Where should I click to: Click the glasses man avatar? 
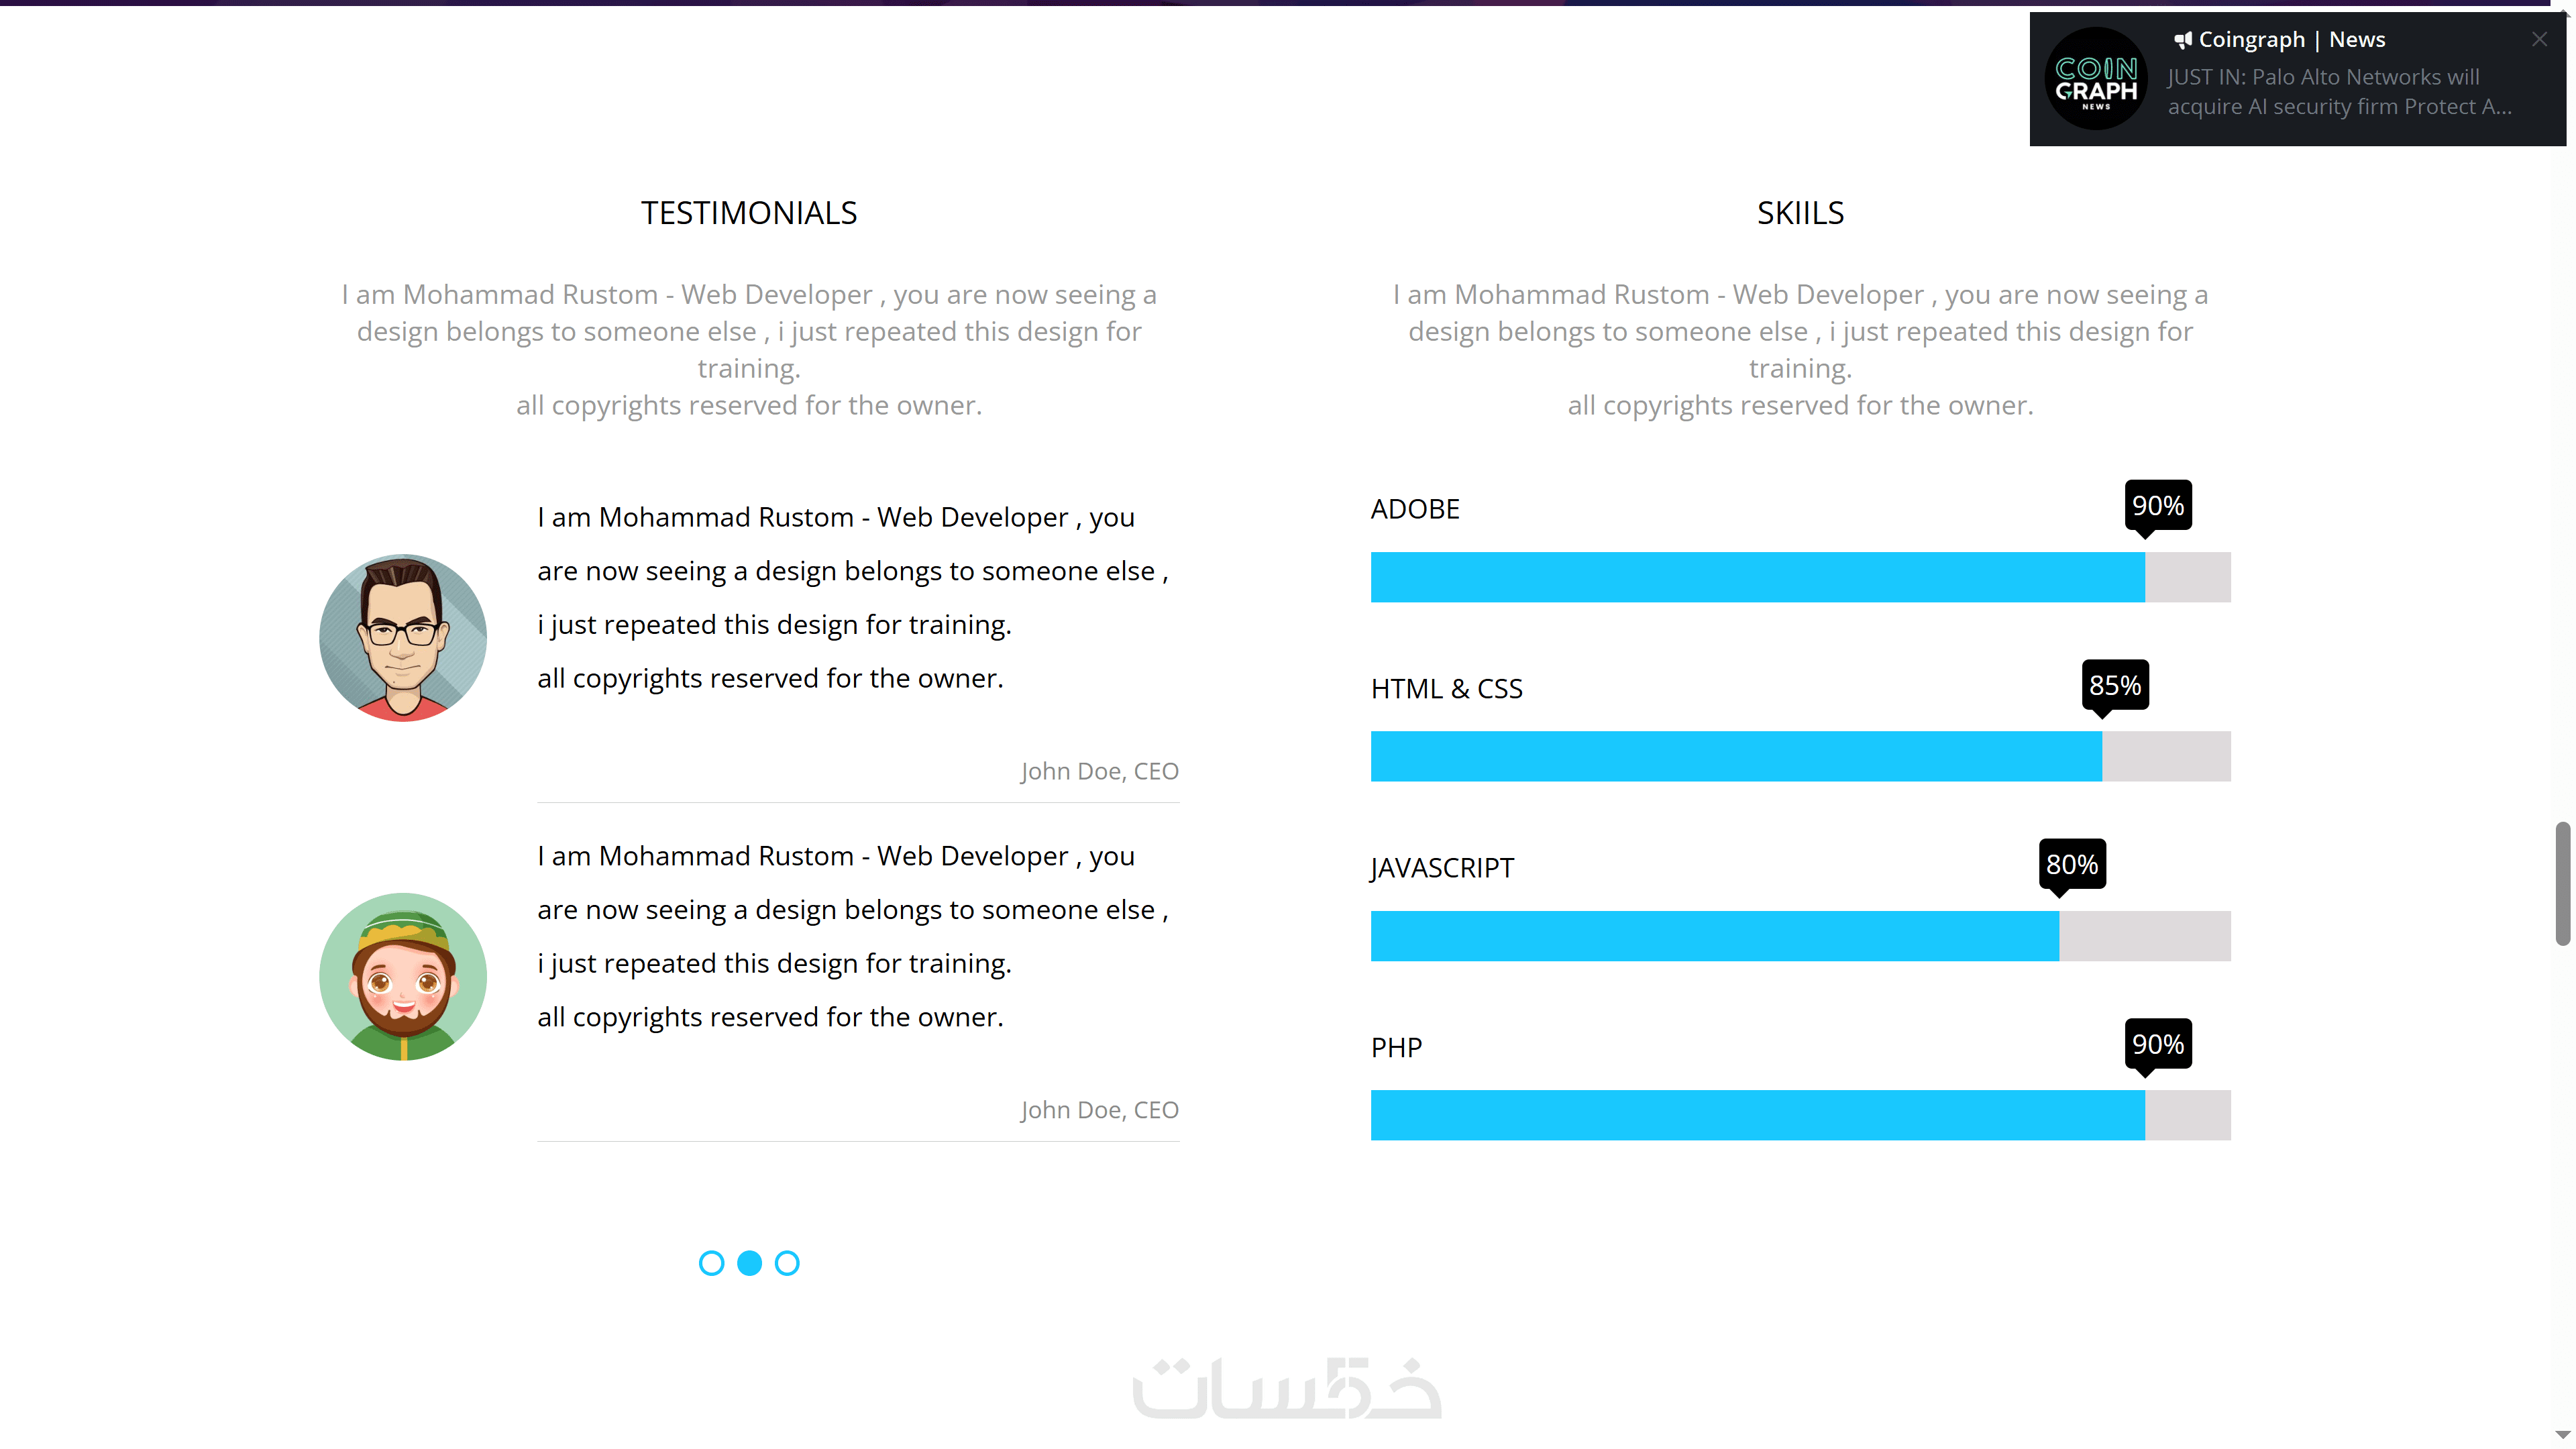[x=403, y=638]
